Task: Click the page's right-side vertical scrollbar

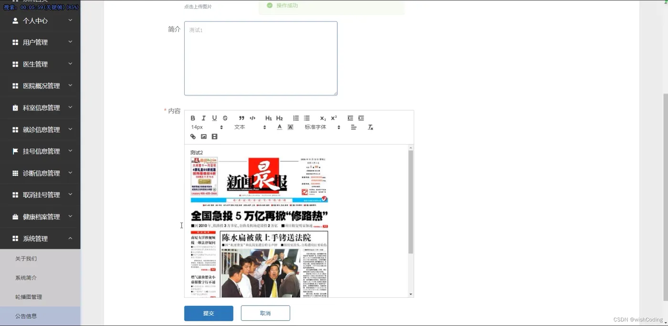Action: pyautogui.click(x=665, y=197)
